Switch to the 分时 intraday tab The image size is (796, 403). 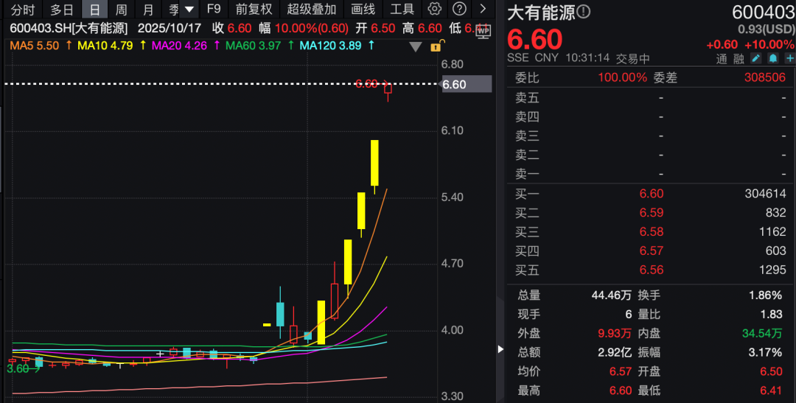tap(23, 10)
